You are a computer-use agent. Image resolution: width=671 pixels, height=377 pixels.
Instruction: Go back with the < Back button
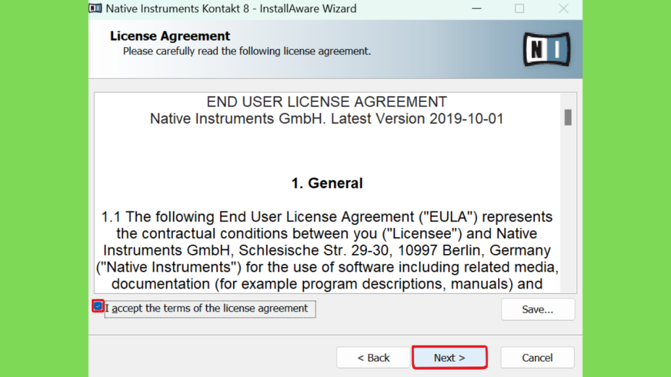coord(373,357)
